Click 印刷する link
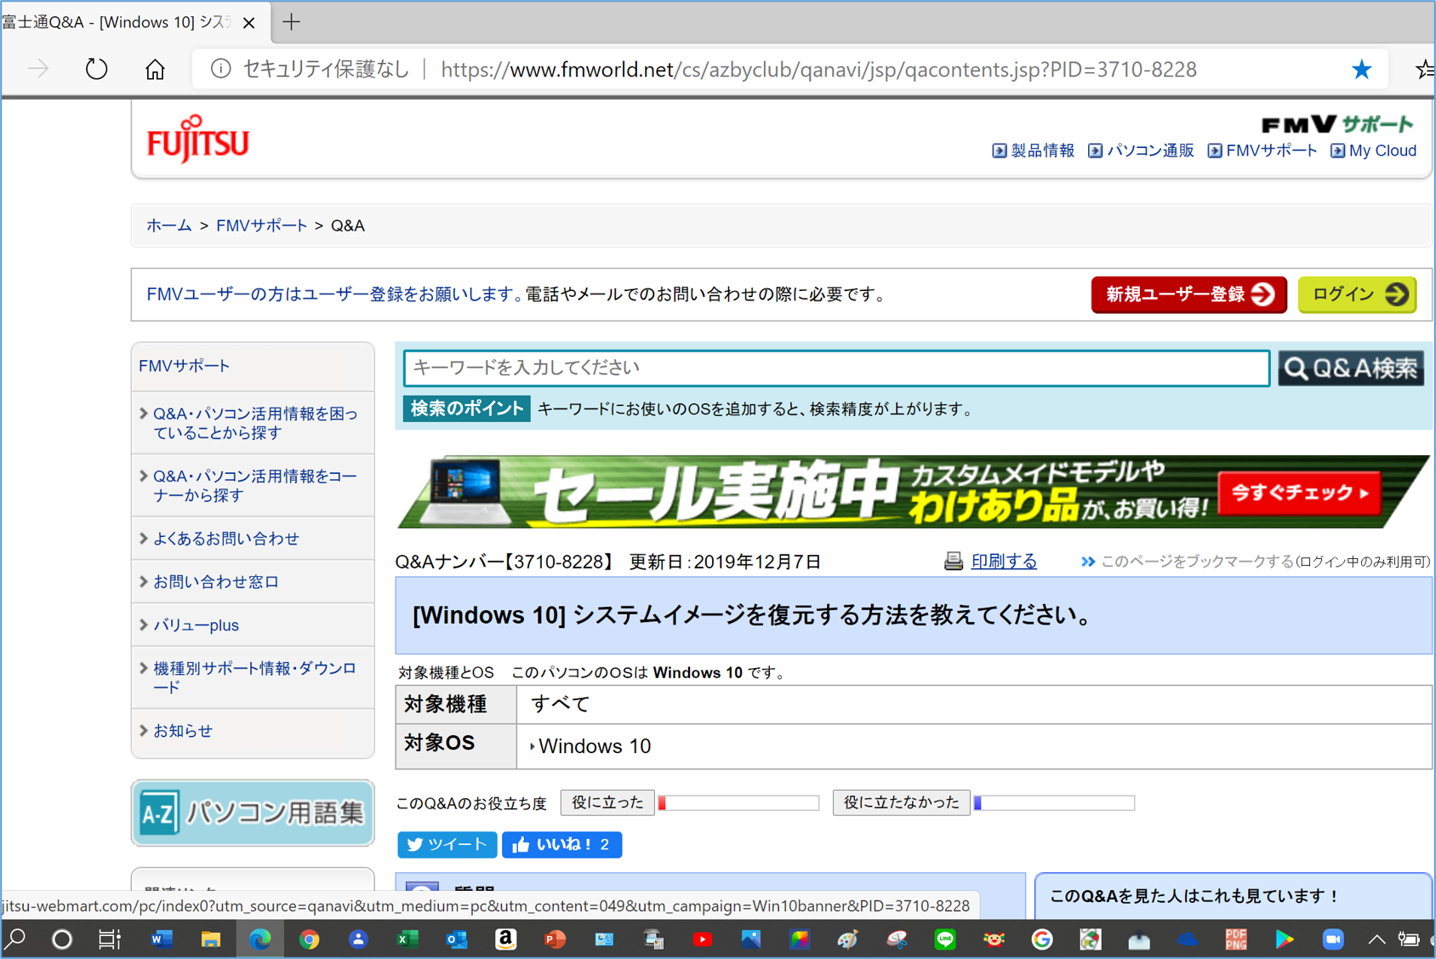1436x959 pixels. [1004, 562]
